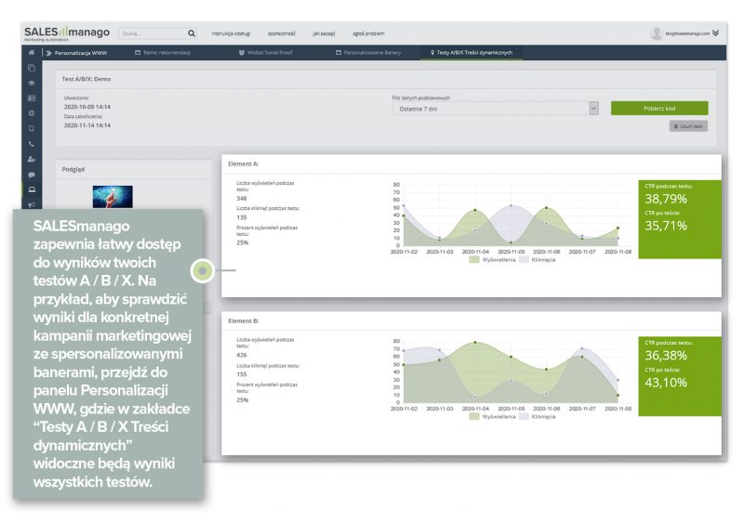Click the magnifier search icon
The image size is (744, 521).
[192, 33]
